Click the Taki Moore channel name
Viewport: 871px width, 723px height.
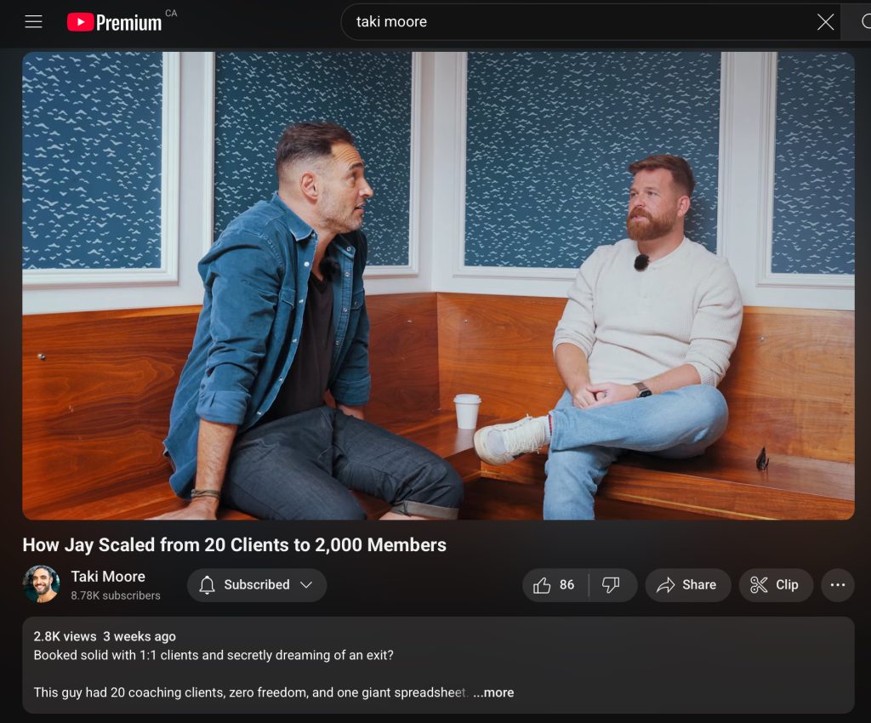tap(108, 576)
